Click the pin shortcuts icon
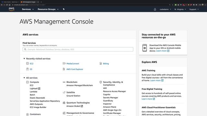 64,9
